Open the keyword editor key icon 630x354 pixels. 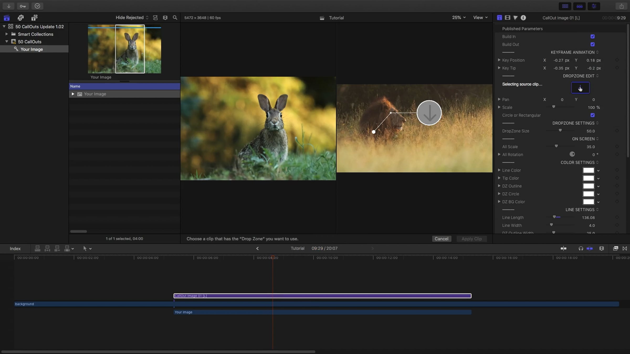23,6
